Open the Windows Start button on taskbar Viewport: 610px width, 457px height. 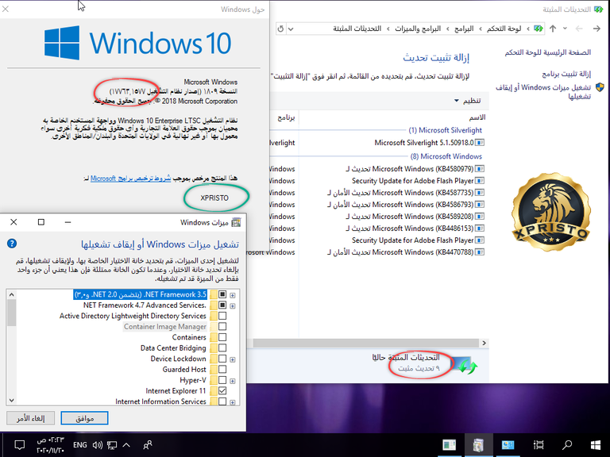click(596, 445)
